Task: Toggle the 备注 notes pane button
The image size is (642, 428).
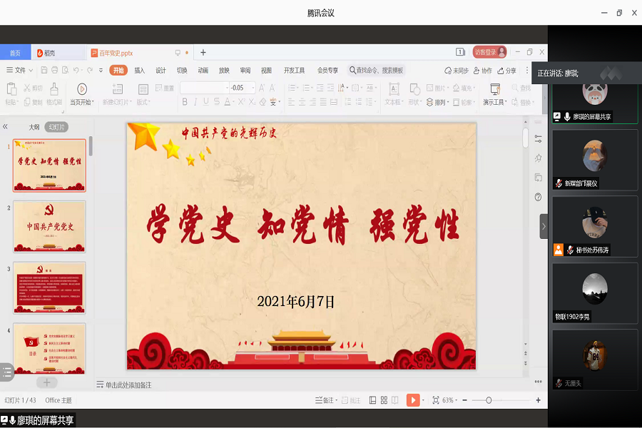Action: click(325, 400)
